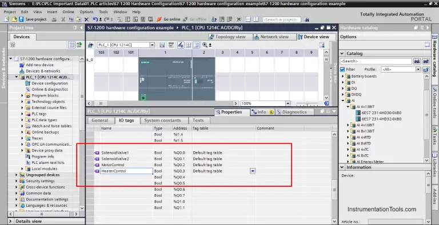The height and width of the screenshot is (225, 439).
Task: Expand the Details view panel
Action: 11,221
